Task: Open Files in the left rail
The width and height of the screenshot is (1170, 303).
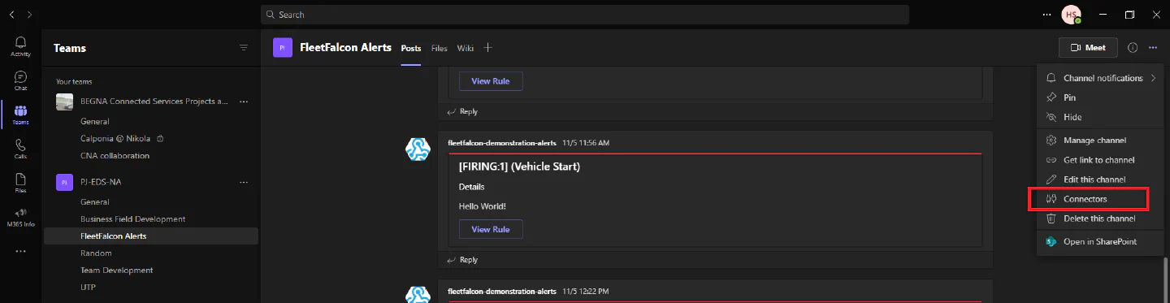Action: pyautogui.click(x=20, y=183)
